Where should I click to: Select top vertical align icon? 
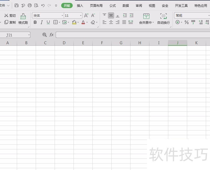coord(104,15)
